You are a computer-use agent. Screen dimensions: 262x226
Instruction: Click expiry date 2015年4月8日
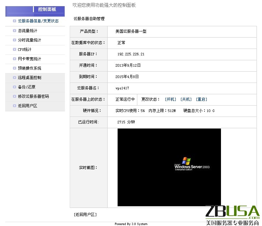127,77
